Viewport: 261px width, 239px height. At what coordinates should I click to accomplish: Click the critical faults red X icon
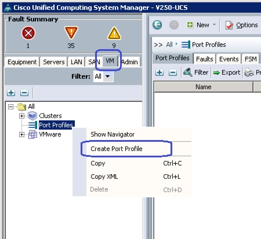(28, 33)
